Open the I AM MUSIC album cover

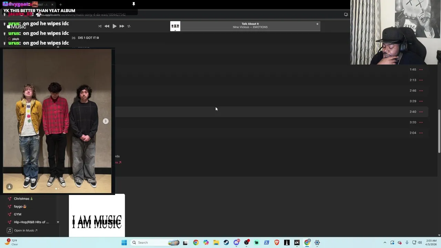97,216
